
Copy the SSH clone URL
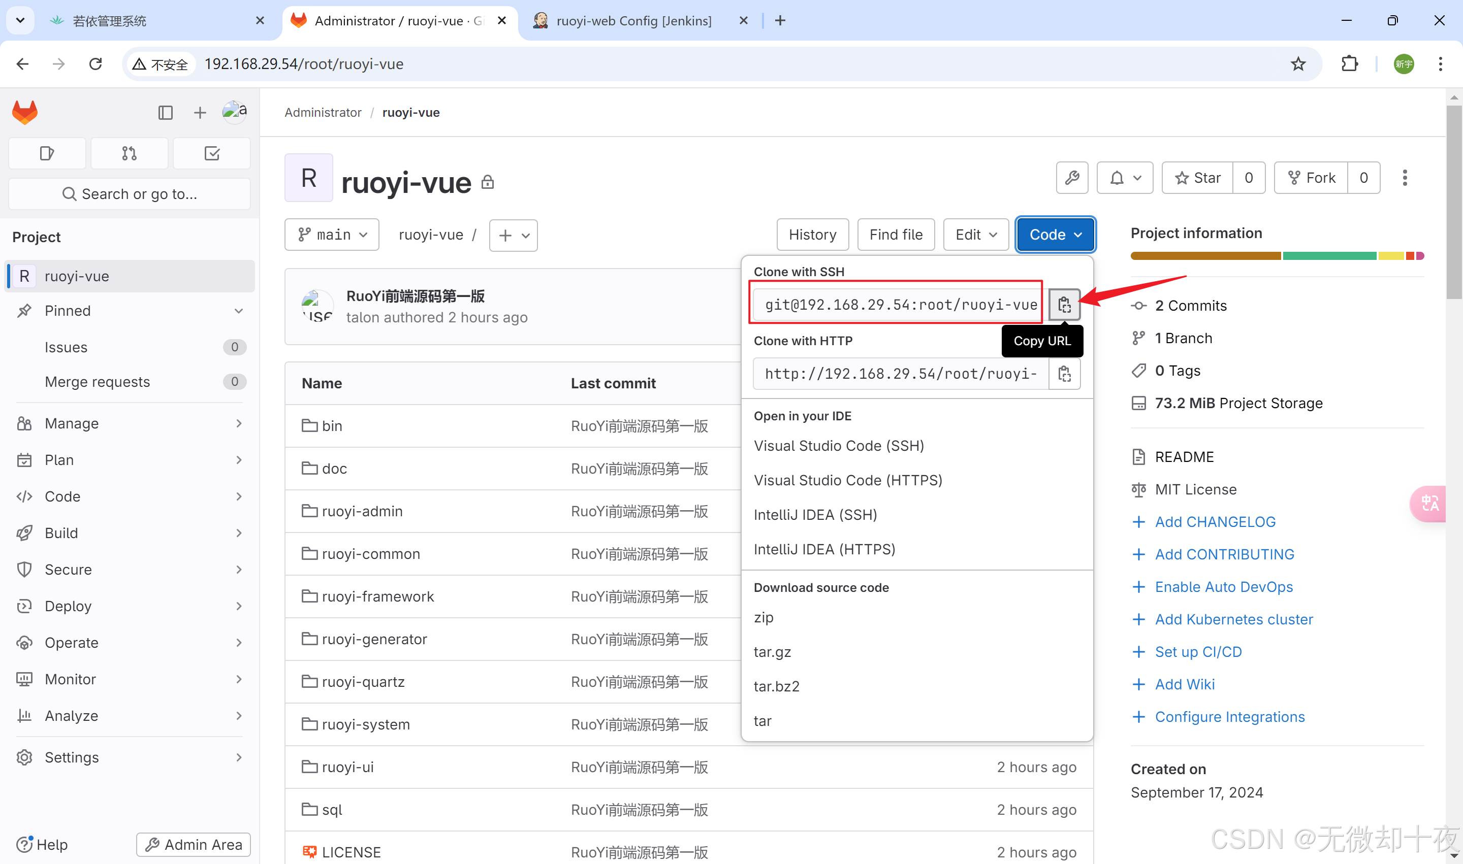[1064, 305]
